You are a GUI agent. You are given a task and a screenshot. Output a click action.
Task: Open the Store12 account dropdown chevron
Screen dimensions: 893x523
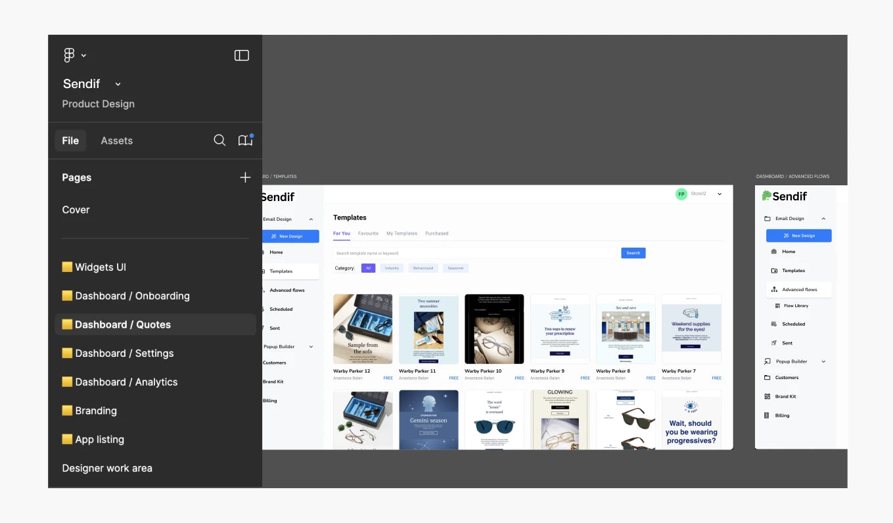[x=720, y=194]
